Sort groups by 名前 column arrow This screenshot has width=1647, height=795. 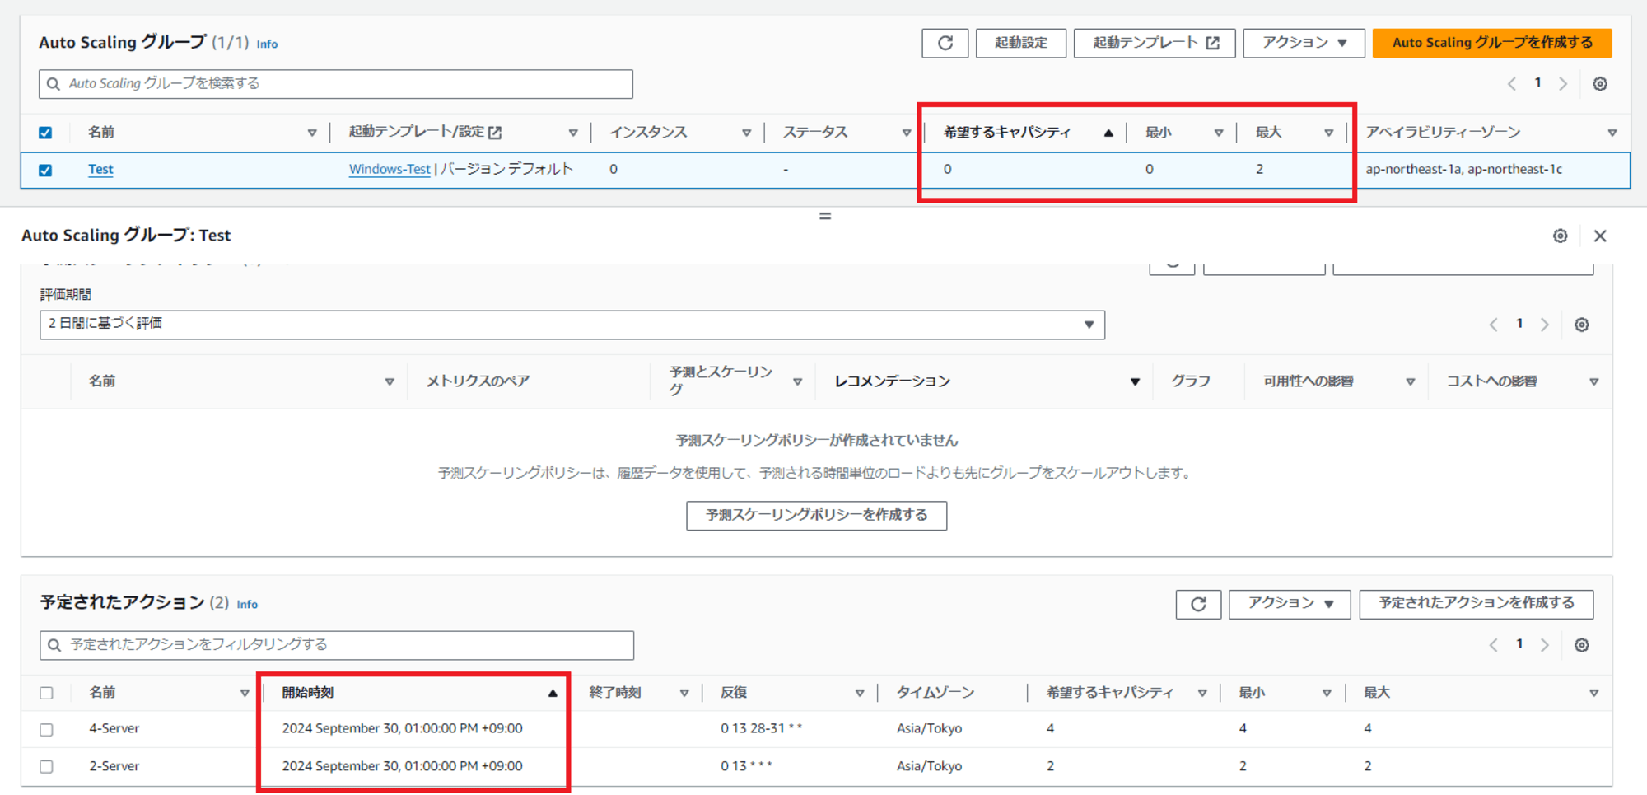[312, 133]
